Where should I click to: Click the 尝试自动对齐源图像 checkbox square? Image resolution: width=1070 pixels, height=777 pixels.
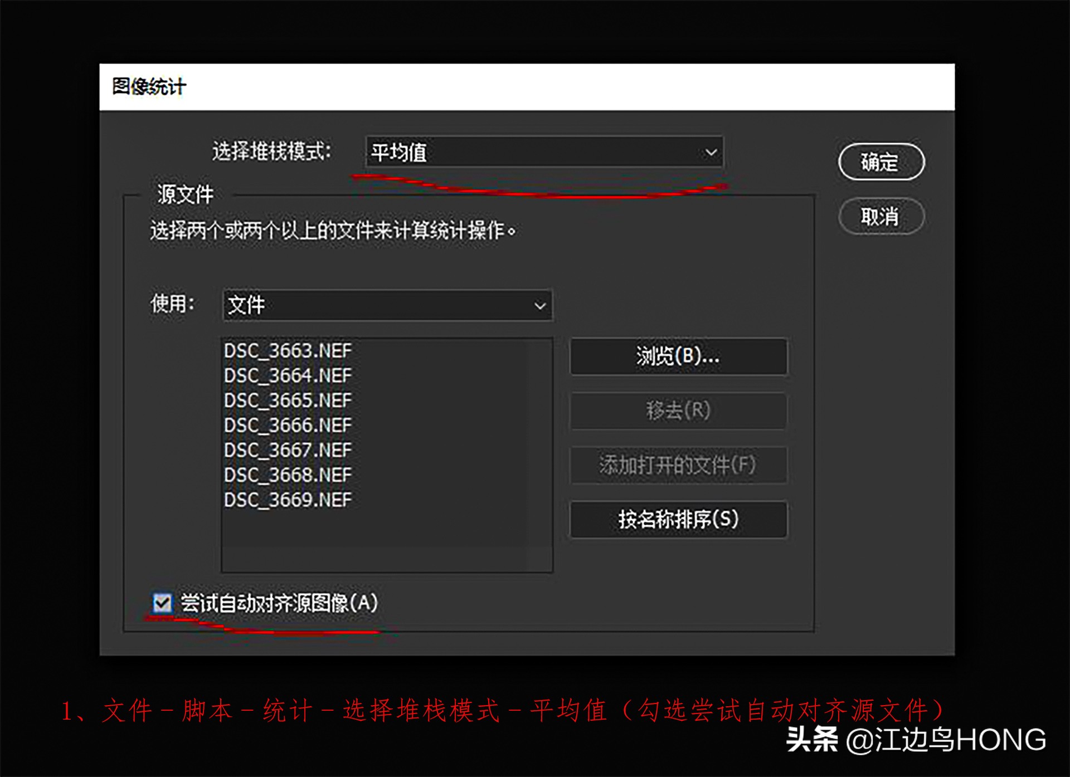162,603
